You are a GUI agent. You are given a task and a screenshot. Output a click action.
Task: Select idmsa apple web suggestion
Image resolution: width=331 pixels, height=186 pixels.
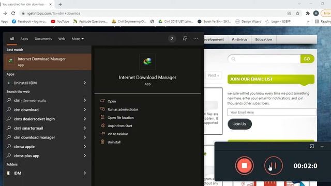pyautogui.click(x=24, y=147)
